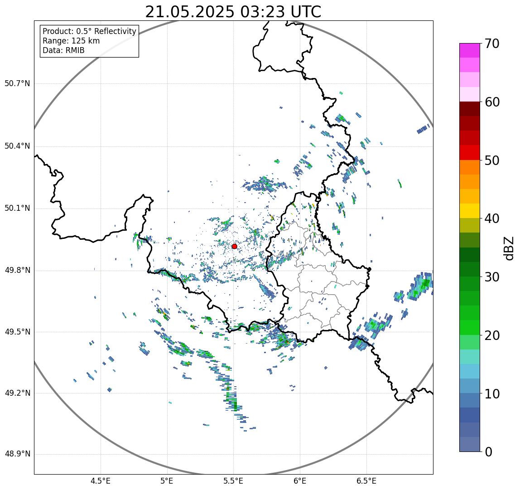Screen dimensions: 520x490
Task: Click 'Product: 0.5° Reflectivity' legend text
Action: point(90,31)
